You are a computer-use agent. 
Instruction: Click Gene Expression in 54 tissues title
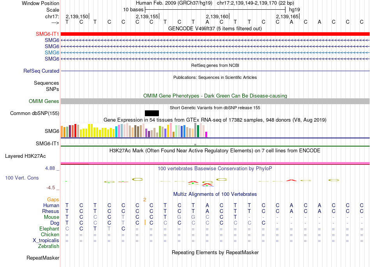[215, 120]
